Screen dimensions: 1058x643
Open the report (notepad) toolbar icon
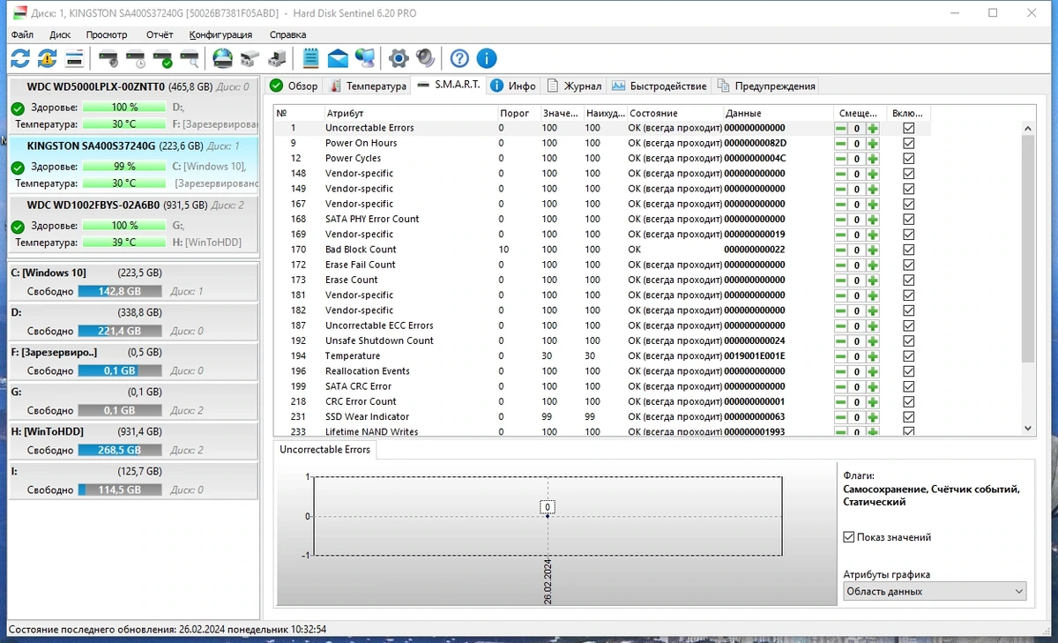[x=310, y=58]
